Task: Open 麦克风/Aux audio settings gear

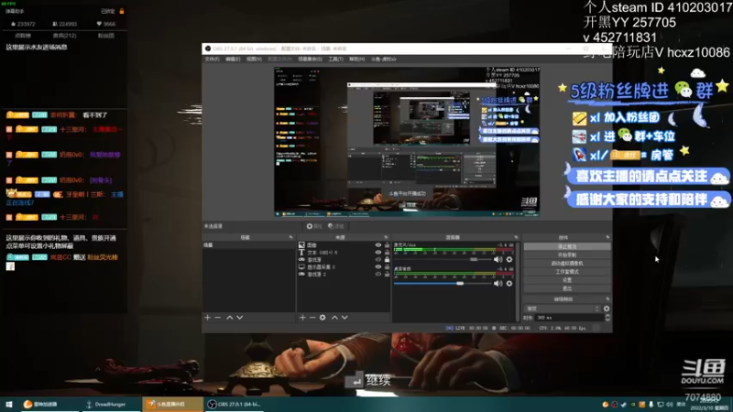Action: click(509, 259)
